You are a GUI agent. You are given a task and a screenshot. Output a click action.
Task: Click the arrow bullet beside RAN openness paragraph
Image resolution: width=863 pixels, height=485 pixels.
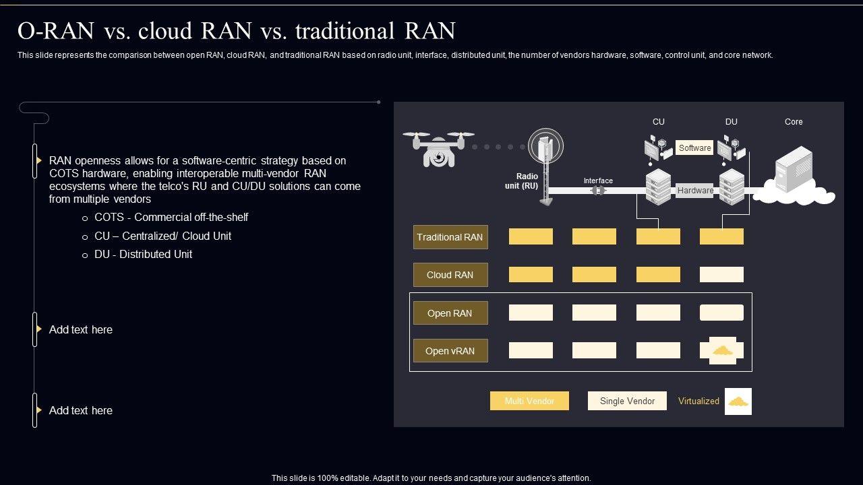pyautogui.click(x=39, y=160)
